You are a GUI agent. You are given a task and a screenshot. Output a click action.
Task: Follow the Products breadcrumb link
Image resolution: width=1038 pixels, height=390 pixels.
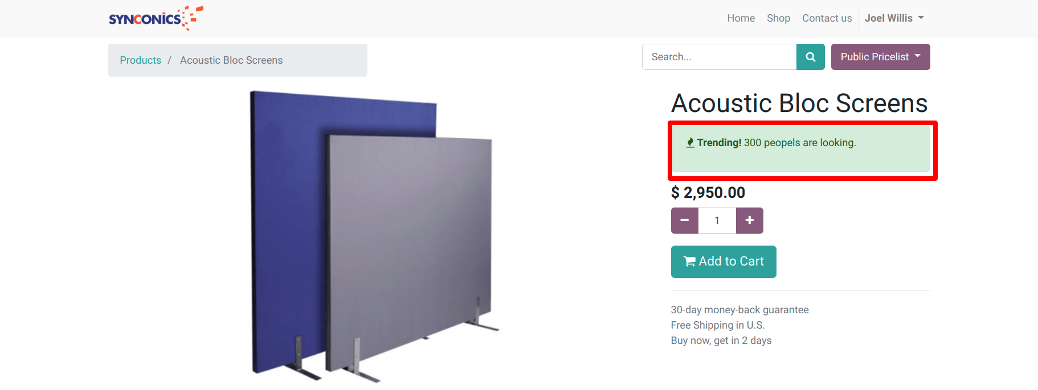pyautogui.click(x=140, y=60)
